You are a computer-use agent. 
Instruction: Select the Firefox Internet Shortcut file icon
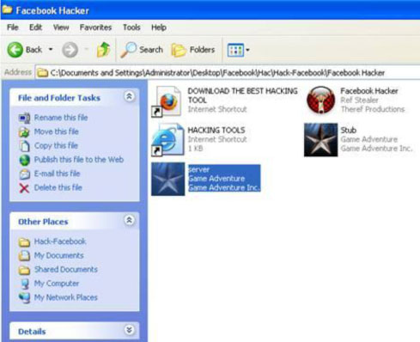pos(167,101)
